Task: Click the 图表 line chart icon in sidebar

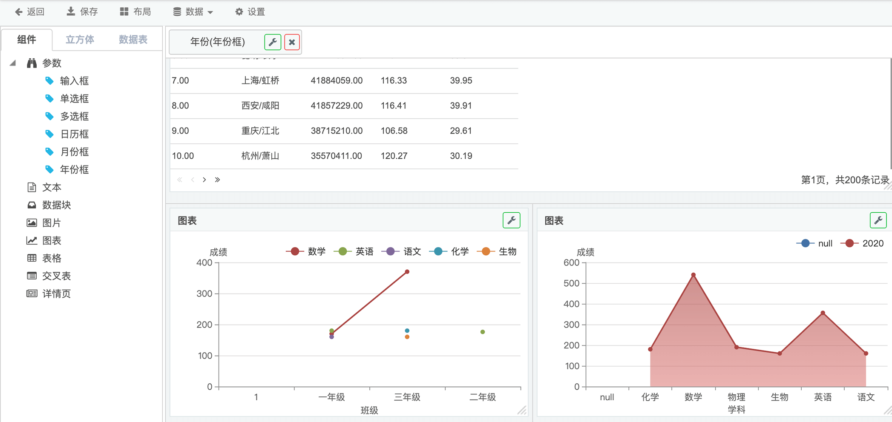Action: (32, 240)
